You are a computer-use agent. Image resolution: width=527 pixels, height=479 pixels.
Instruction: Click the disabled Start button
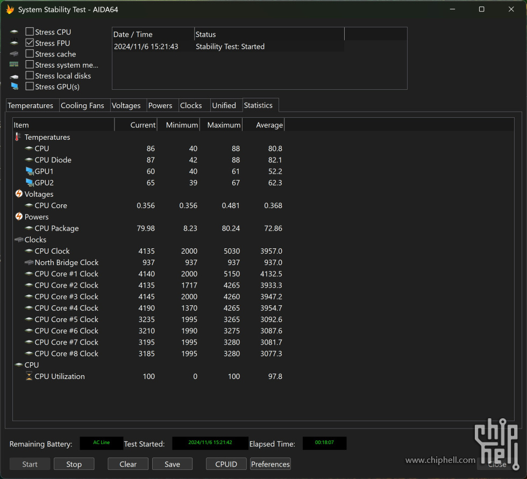click(x=30, y=464)
